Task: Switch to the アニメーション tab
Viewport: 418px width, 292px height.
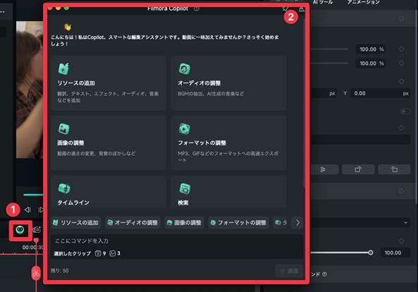Action: [364, 2]
